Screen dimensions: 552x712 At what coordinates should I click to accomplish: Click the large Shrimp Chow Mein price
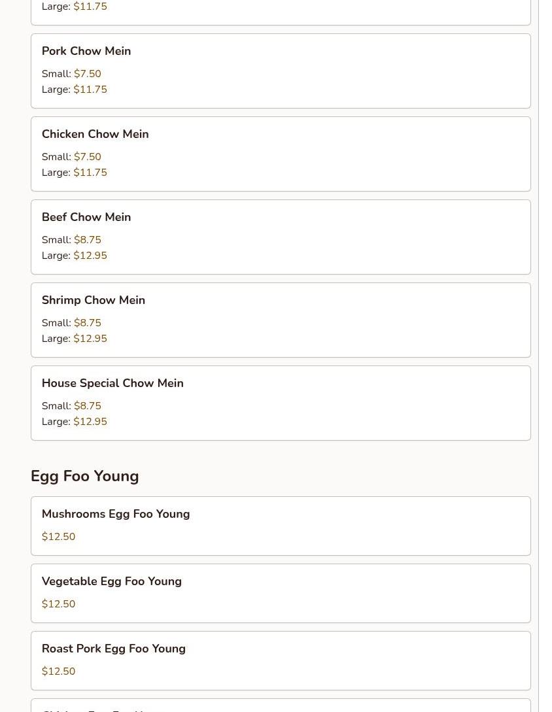point(90,339)
